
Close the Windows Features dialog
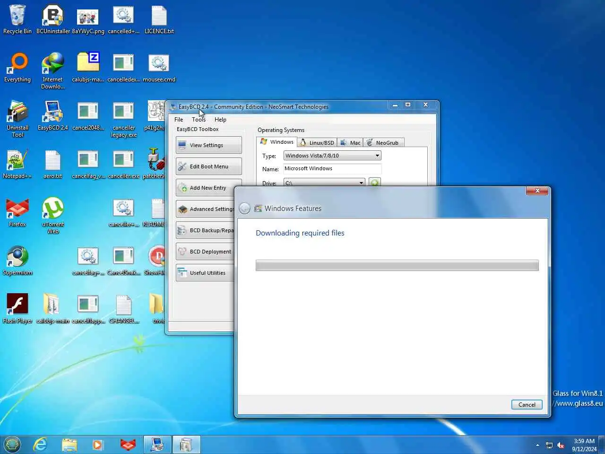[537, 191]
